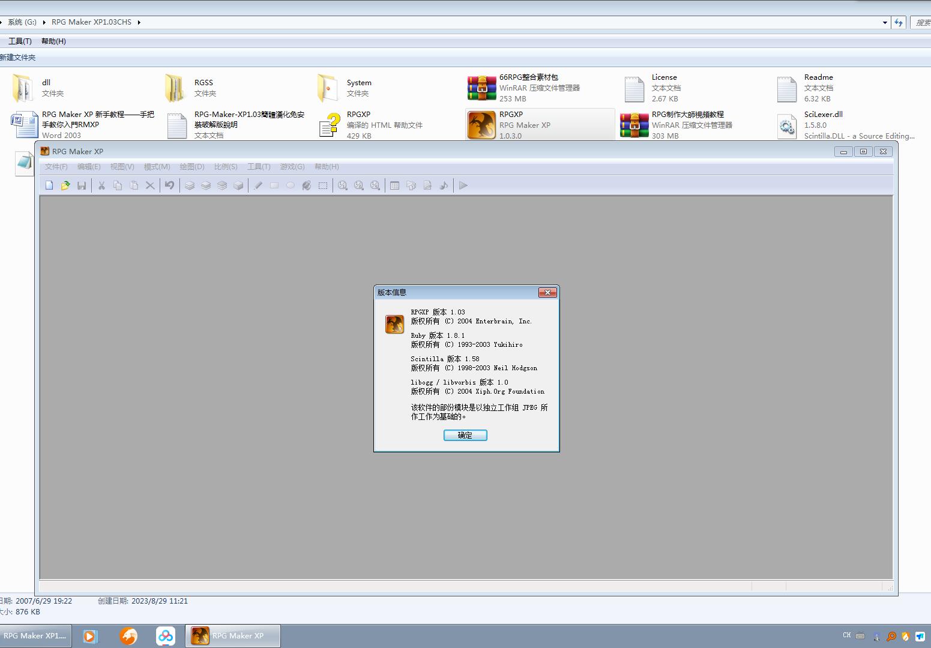
Task: Select the Readme text file
Action: (804, 88)
